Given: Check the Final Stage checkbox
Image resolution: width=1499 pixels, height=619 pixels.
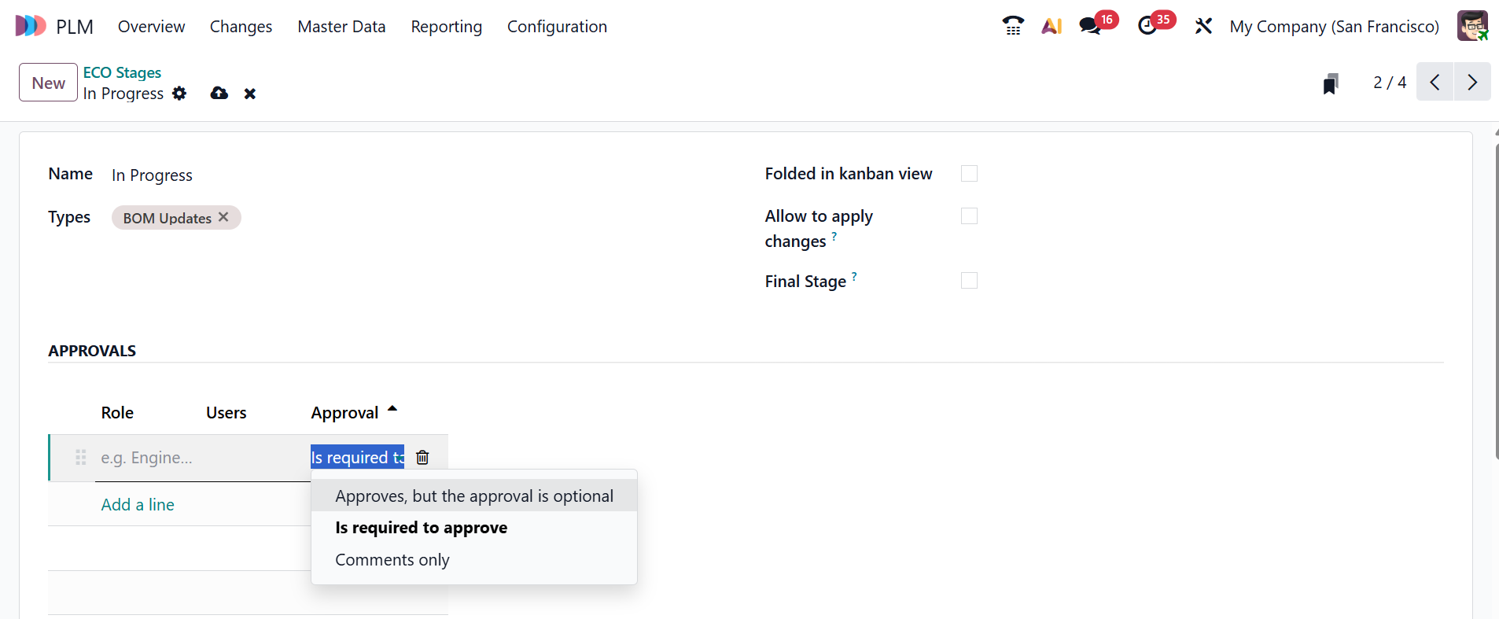Looking at the screenshot, I should tap(969, 281).
